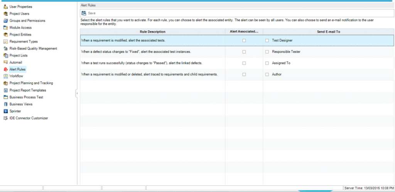Viewport: 395px width, 192px height.
Task: Click the Groups and Permissions icon
Action: (x=5, y=21)
